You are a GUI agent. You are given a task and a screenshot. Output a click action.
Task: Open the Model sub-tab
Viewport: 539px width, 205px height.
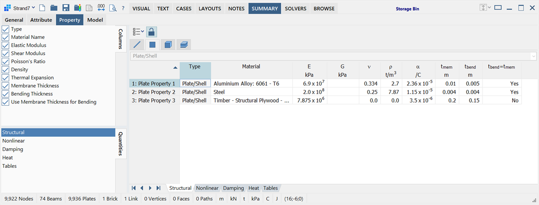(x=95, y=20)
